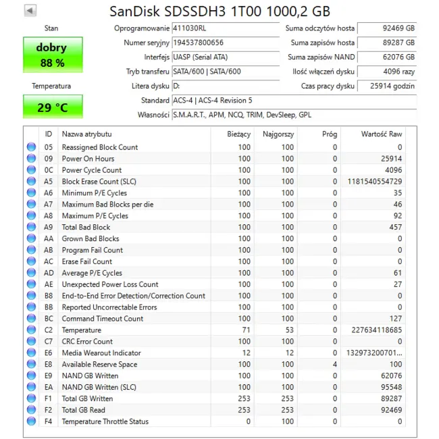Click the 'Bieżący' column header
The width and height of the screenshot is (439, 439).
[232, 134]
